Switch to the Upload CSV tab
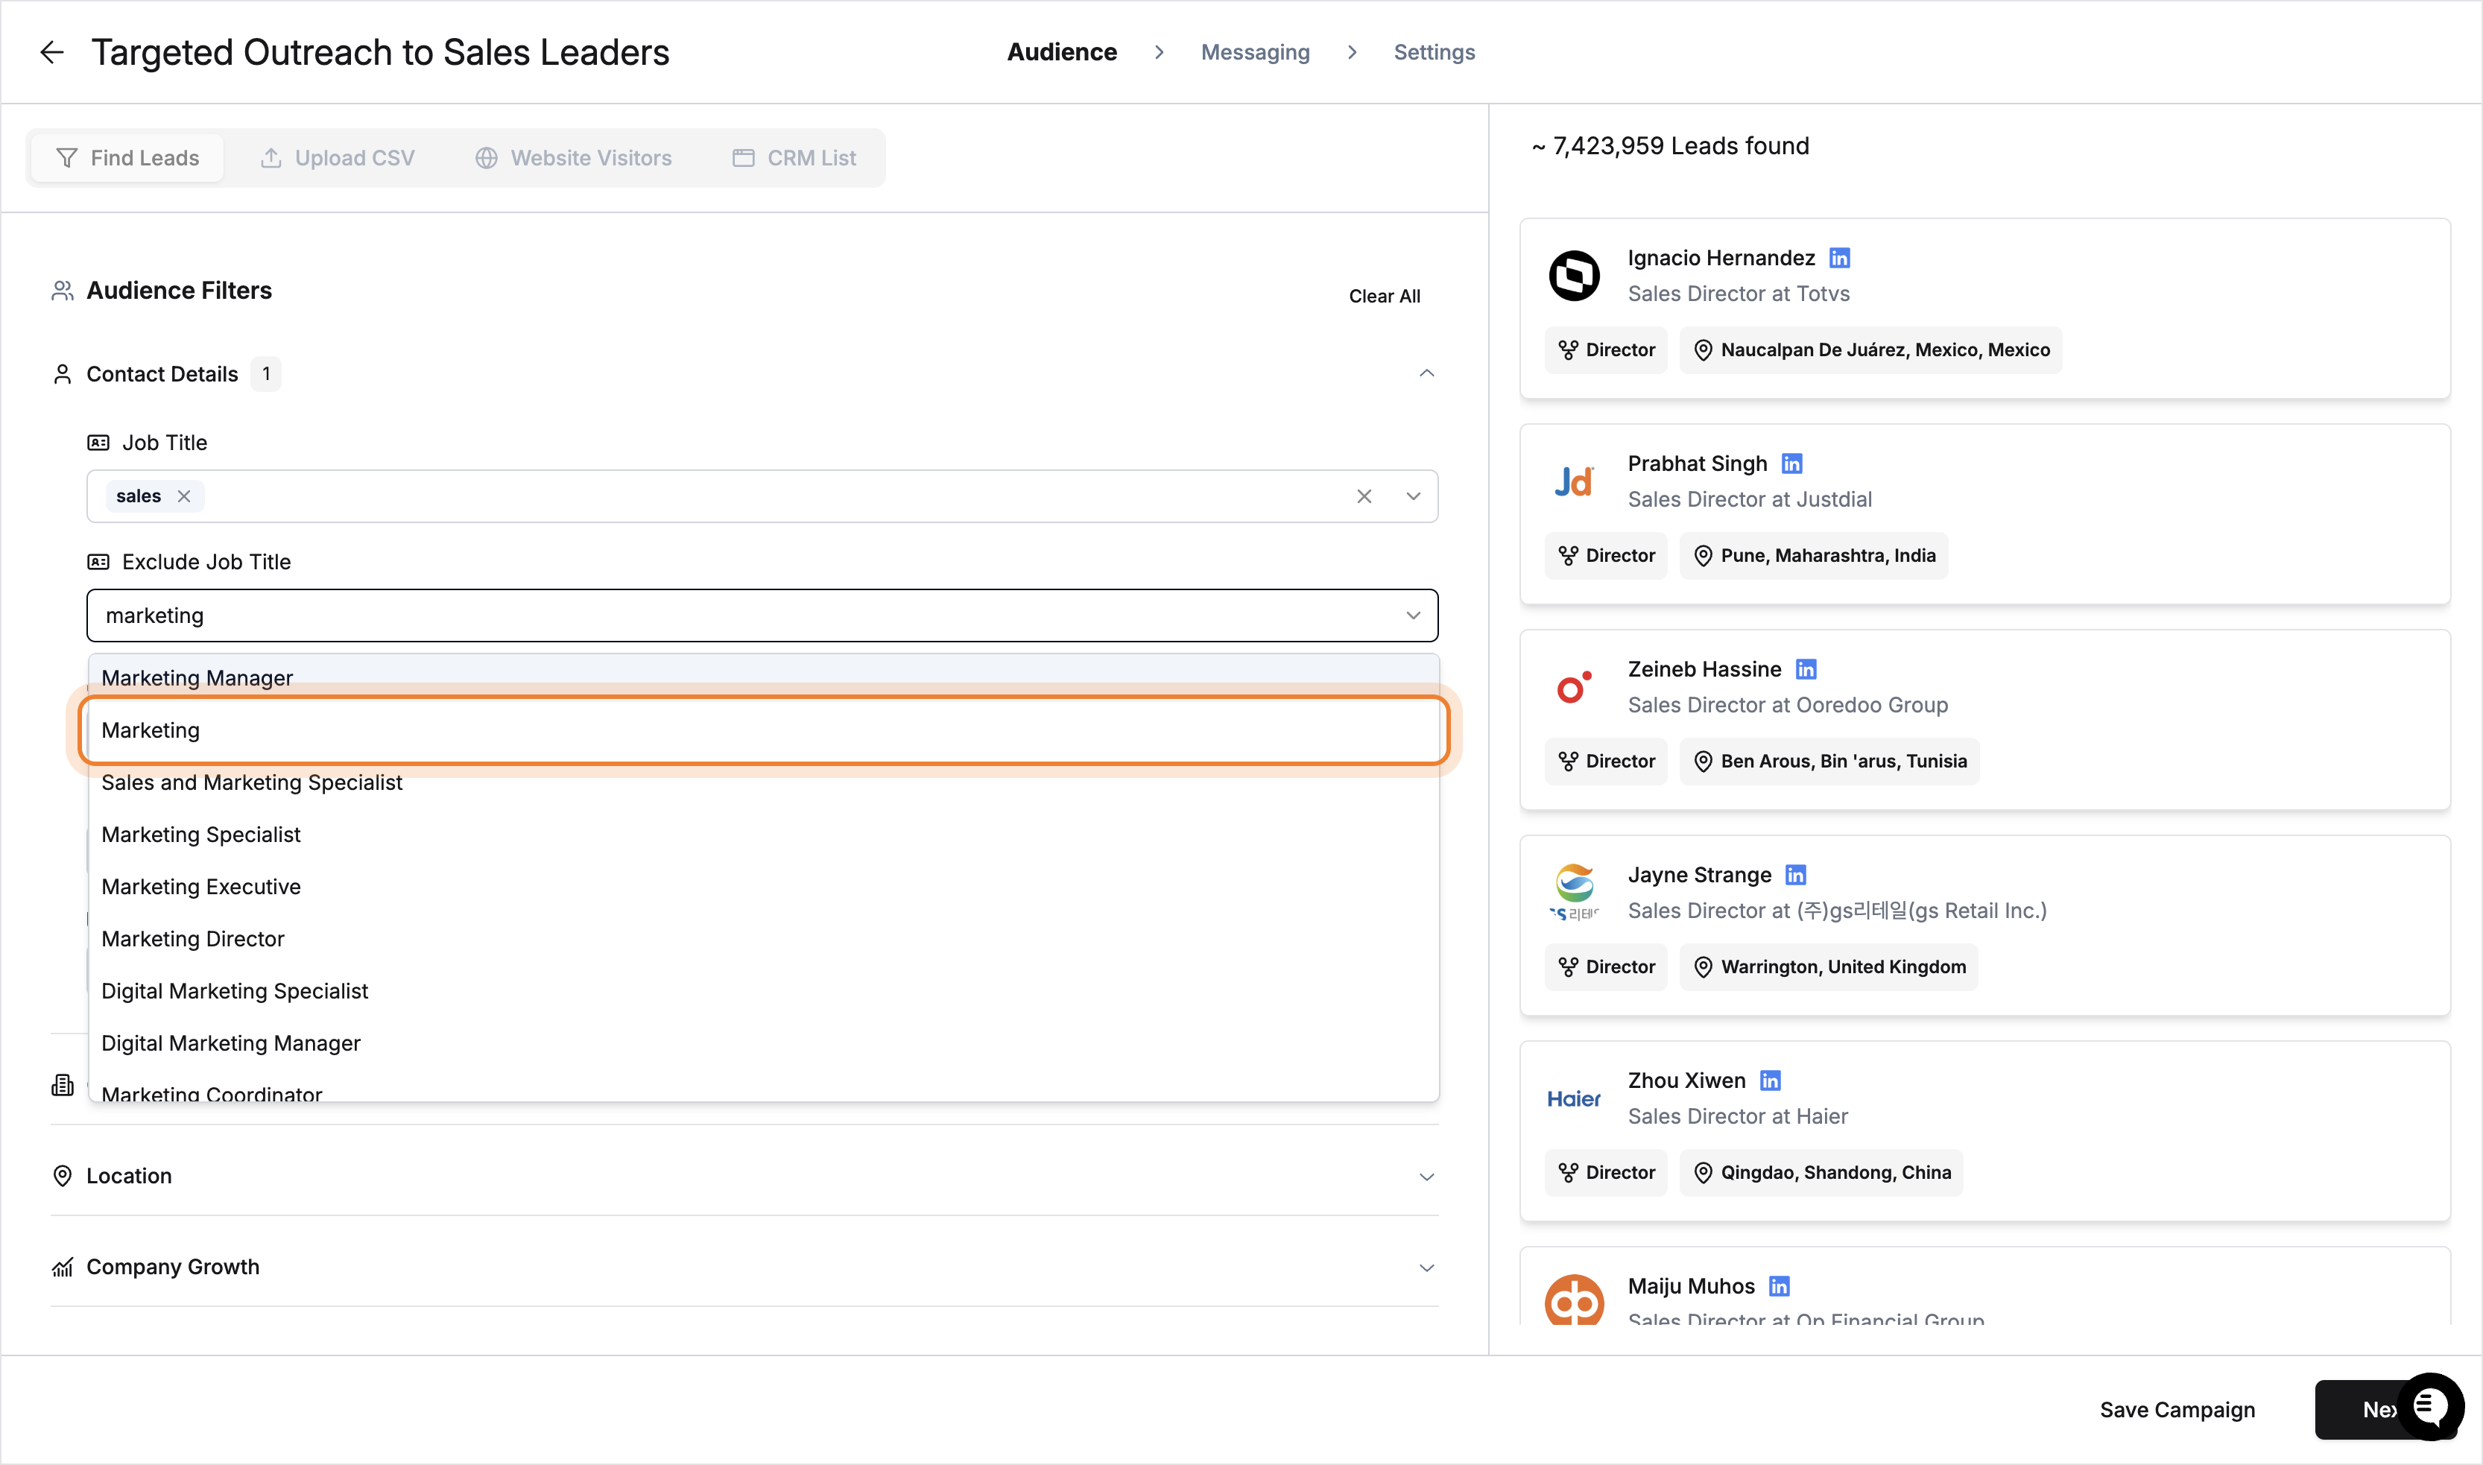This screenshot has height=1465, width=2483. click(x=337, y=158)
